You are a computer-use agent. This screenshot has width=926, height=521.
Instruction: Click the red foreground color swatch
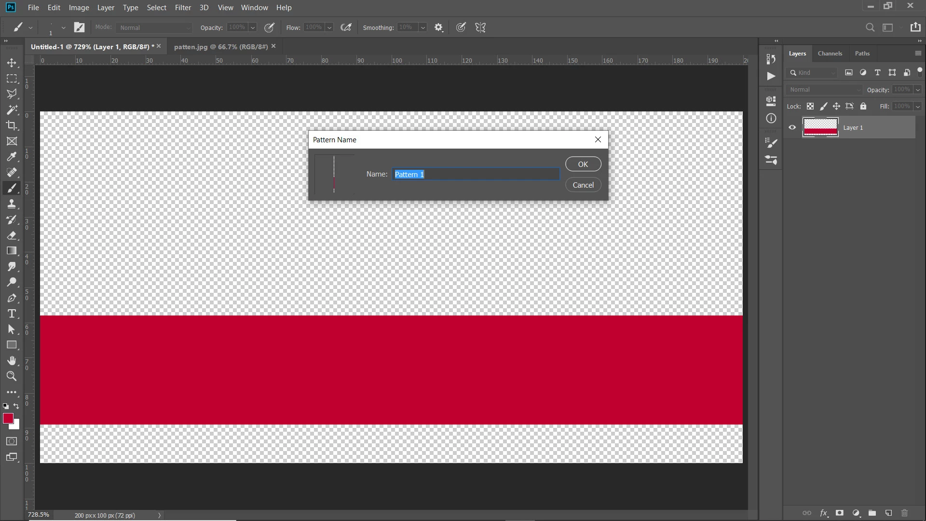8,418
